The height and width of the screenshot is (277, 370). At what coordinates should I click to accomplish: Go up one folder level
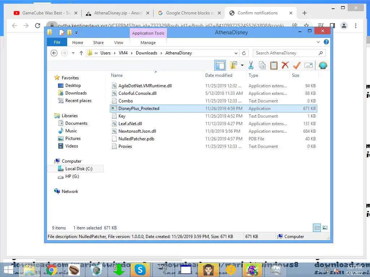81,53
